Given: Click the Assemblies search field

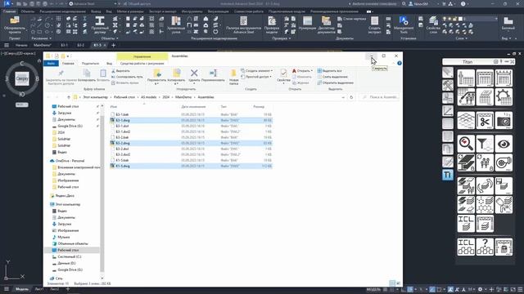Looking at the screenshot, I should coord(380,97).
